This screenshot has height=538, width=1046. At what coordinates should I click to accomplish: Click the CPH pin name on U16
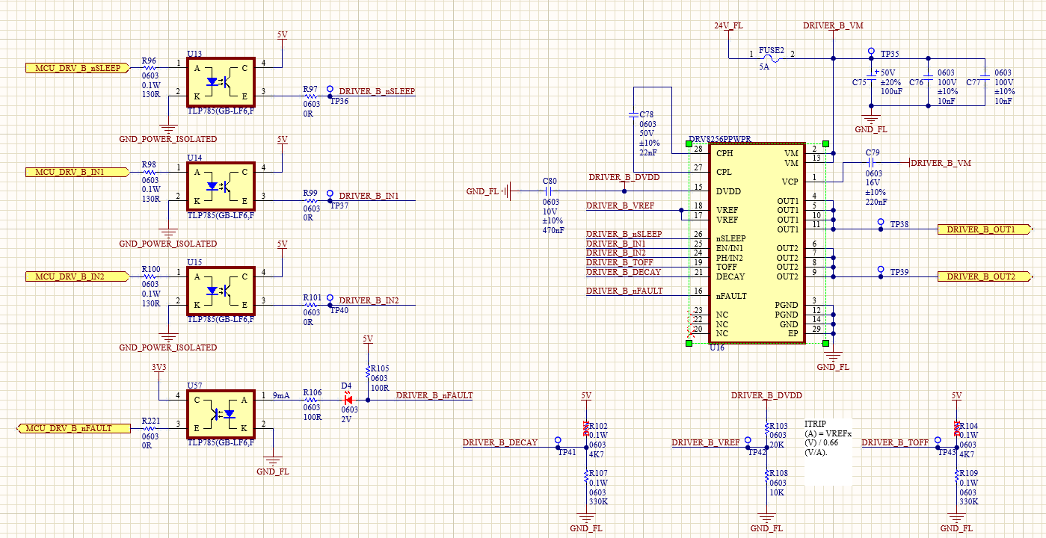(724, 153)
